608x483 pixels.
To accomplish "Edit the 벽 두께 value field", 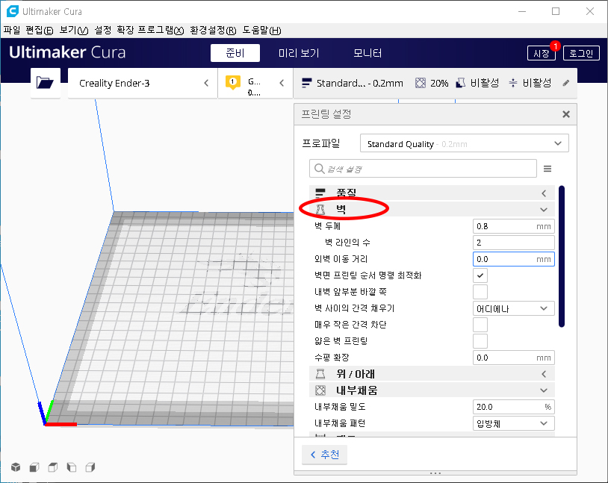I will 513,226.
